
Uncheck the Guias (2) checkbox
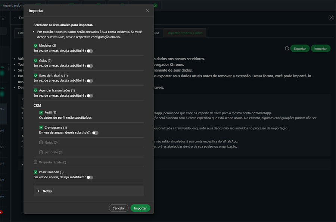[36, 60]
